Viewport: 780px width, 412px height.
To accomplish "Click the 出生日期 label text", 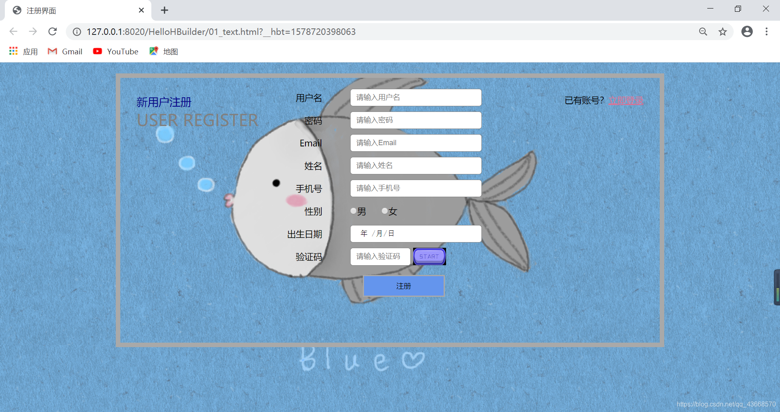I will click(x=305, y=234).
